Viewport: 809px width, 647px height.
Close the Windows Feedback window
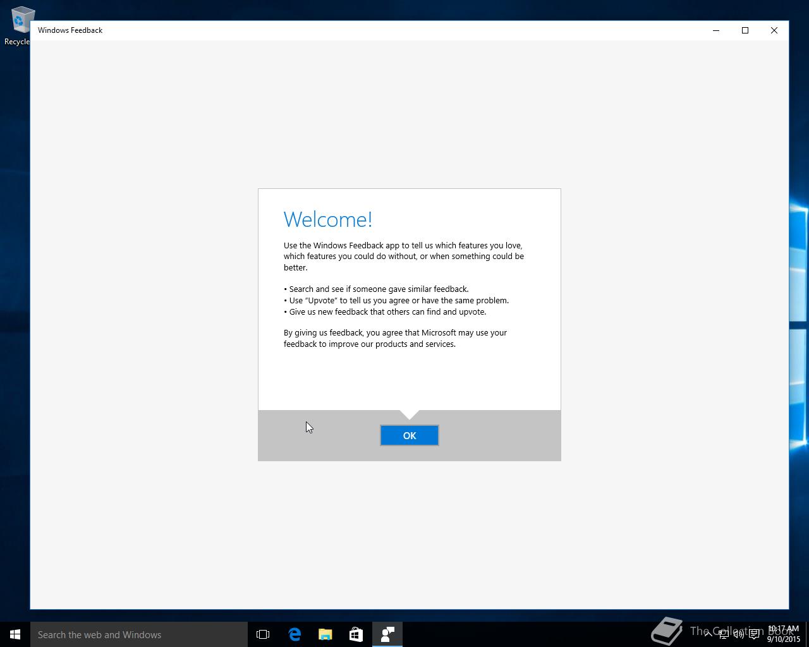coord(774,30)
